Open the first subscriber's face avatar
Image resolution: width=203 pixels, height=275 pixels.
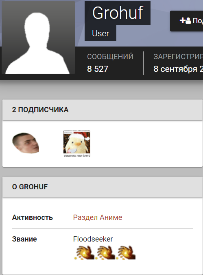pyautogui.click(x=26, y=143)
